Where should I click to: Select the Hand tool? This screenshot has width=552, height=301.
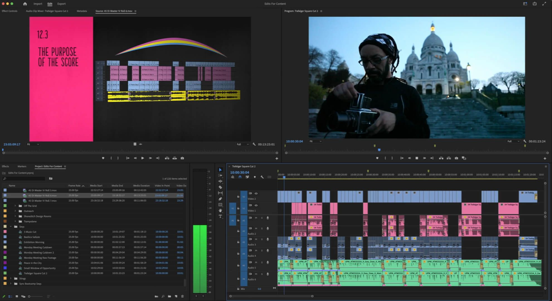220,211
